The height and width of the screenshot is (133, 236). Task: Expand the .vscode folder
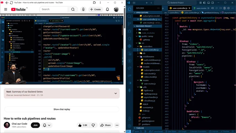147,30
